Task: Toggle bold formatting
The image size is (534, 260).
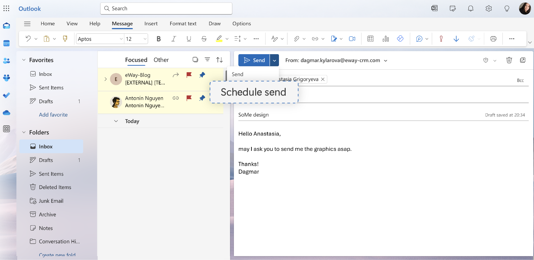Action: [159, 39]
